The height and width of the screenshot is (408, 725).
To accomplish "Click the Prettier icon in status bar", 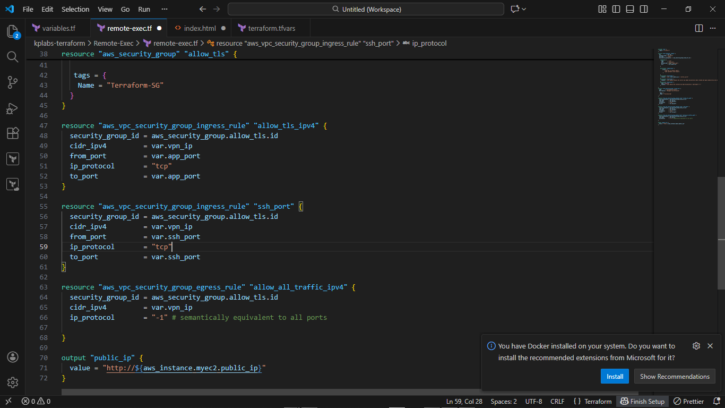I will [688, 401].
